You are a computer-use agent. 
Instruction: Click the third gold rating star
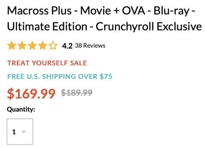(x=32, y=46)
